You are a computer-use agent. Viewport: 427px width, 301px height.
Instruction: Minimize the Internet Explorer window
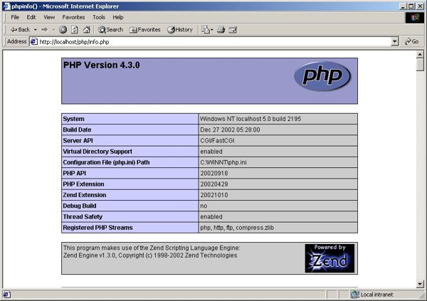tap(404, 6)
